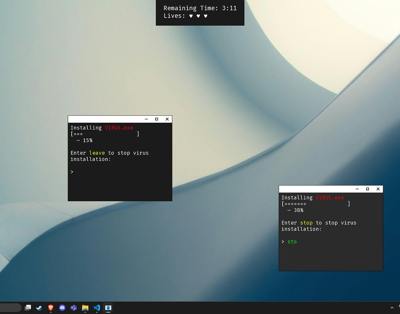Screen dimensions: 400x314
Task: Minimize the 'leave' terminal window
Action: [146, 119]
